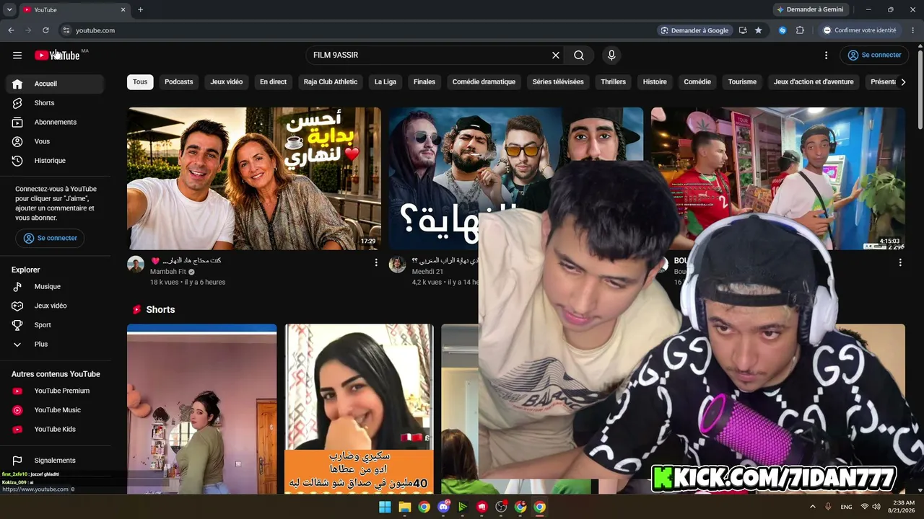Open the Chrome Extensions puzzle icon
924x519 pixels.
[x=800, y=30]
